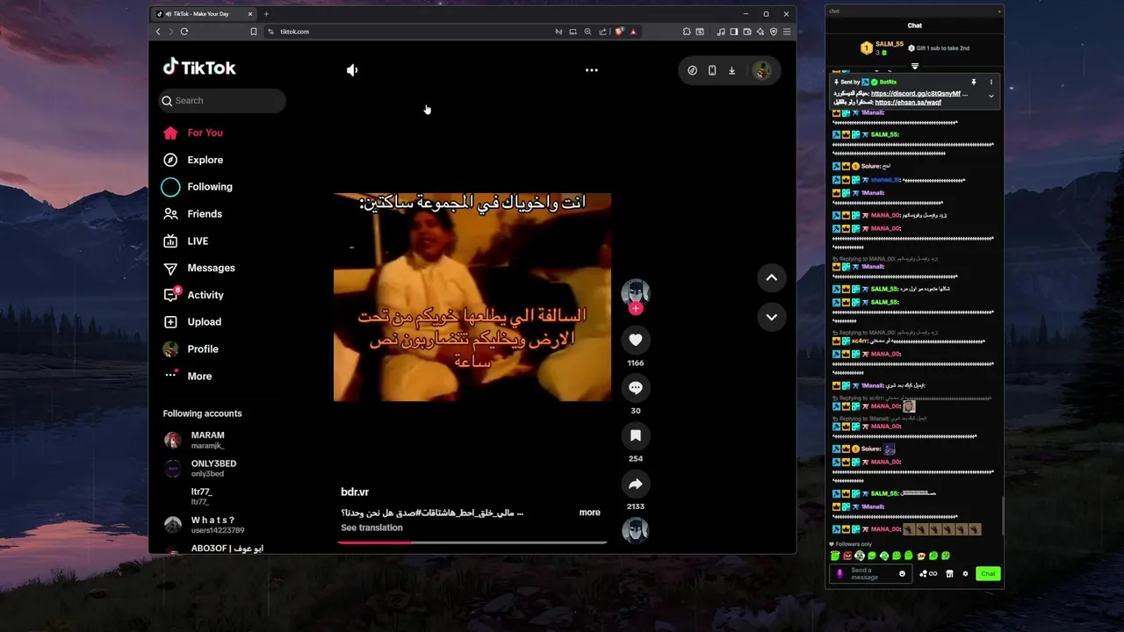The height and width of the screenshot is (632, 1124).
Task: Open a new browser tab
Action: coord(266,14)
